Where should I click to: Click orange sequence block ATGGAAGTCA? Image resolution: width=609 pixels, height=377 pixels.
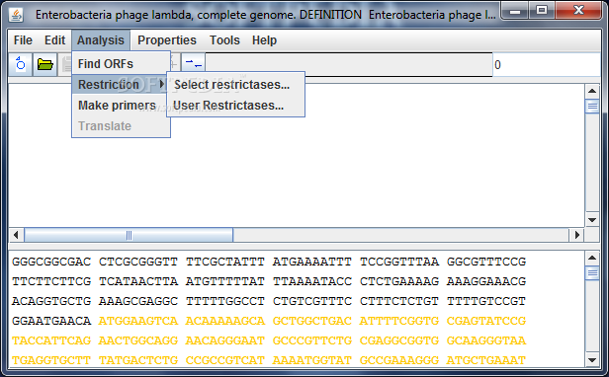coord(138,321)
